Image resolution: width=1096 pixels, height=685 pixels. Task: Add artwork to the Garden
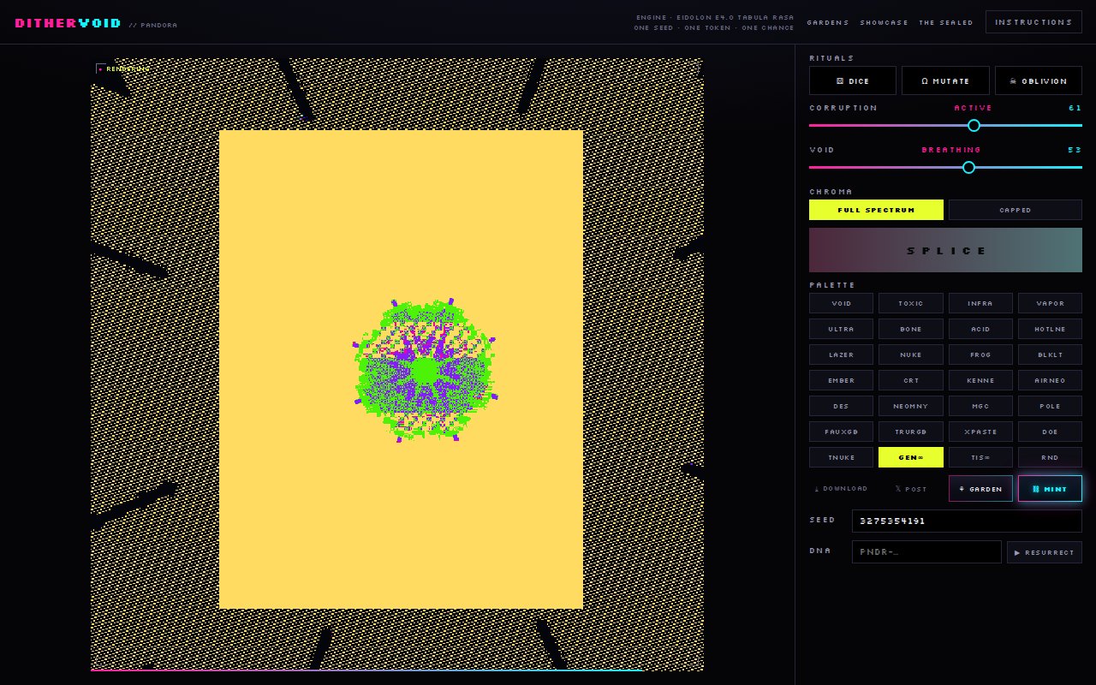[980, 489]
